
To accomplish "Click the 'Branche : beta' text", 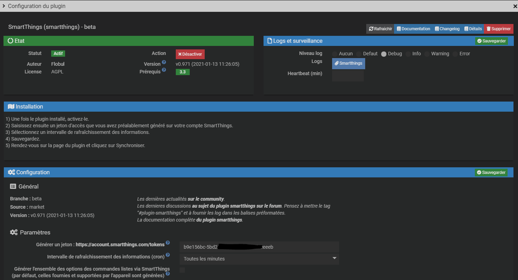I will coord(26,199).
